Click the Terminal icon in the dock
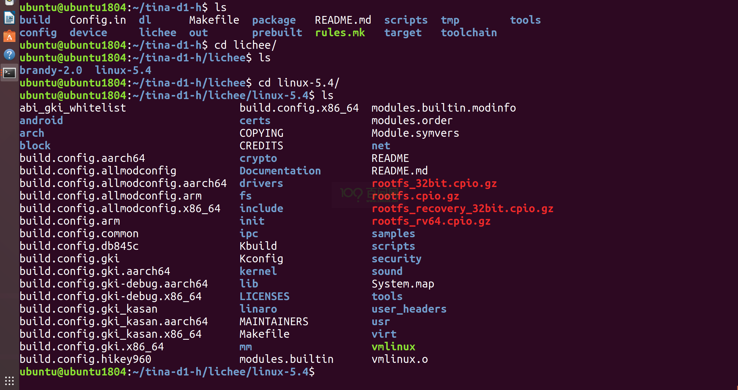738x390 pixels. [9, 73]
